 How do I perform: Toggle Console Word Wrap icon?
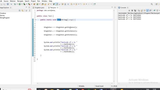point(144,10)
